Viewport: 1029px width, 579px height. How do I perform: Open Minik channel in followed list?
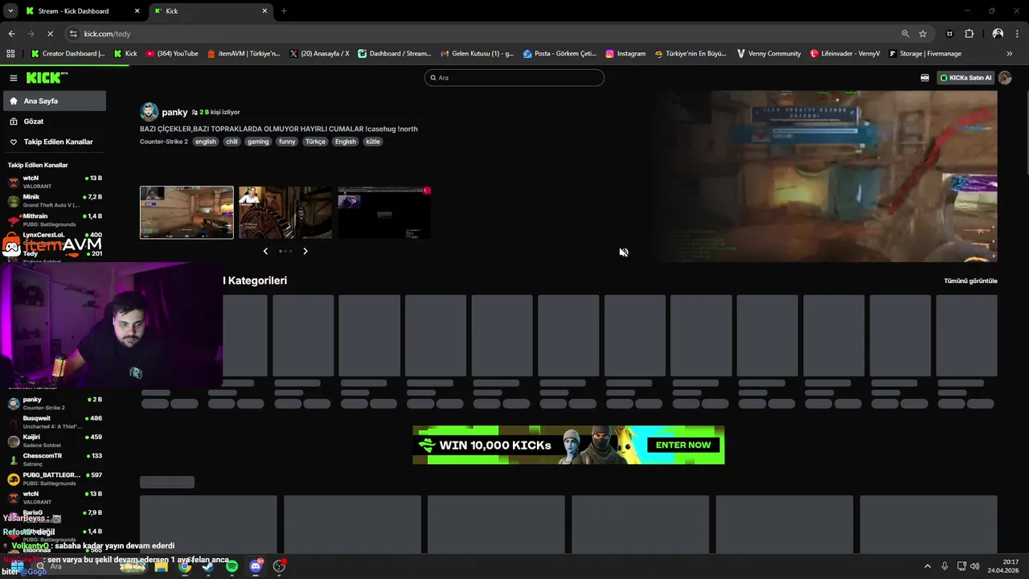pyautogui.click(x=54, y=200)
